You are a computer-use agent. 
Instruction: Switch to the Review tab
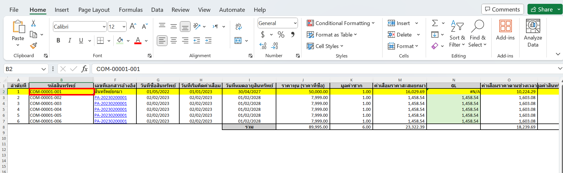180,10
